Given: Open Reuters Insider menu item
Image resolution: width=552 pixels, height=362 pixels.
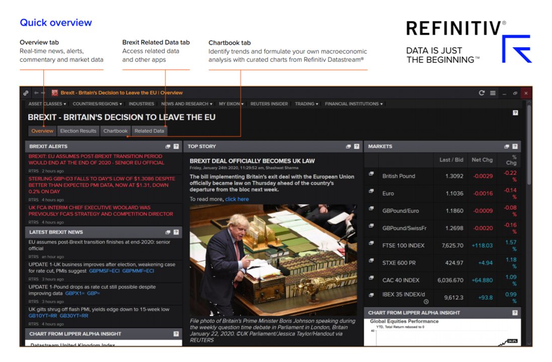Looking at the screenshot, I should (x=269, y=104).
